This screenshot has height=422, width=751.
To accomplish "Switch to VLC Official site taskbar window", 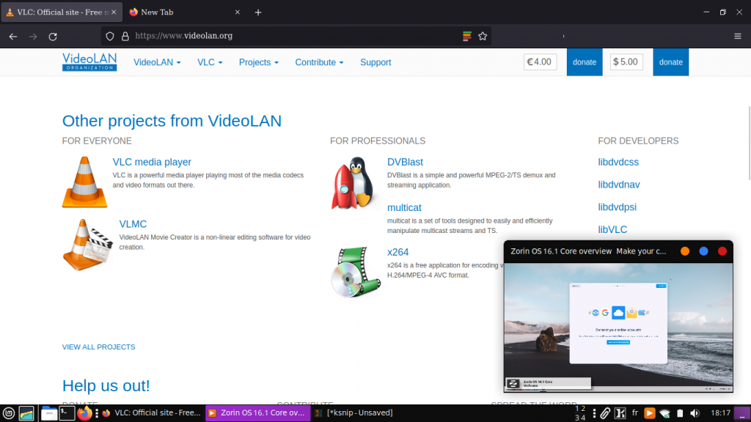I will click(x=152, y=413).
